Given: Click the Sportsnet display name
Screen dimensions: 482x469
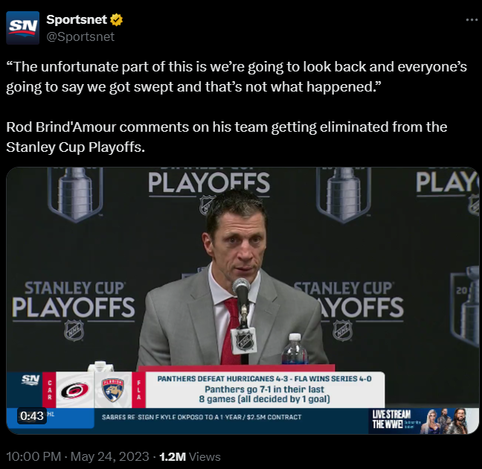Looking at the screenshot, I should click(x=77, y=19).
